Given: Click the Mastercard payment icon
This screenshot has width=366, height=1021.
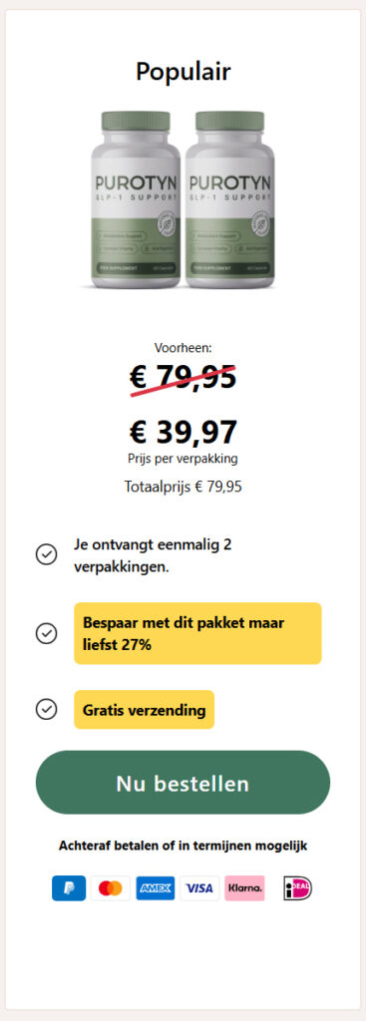Looking at the screenshot, I should tap(111, 888).
